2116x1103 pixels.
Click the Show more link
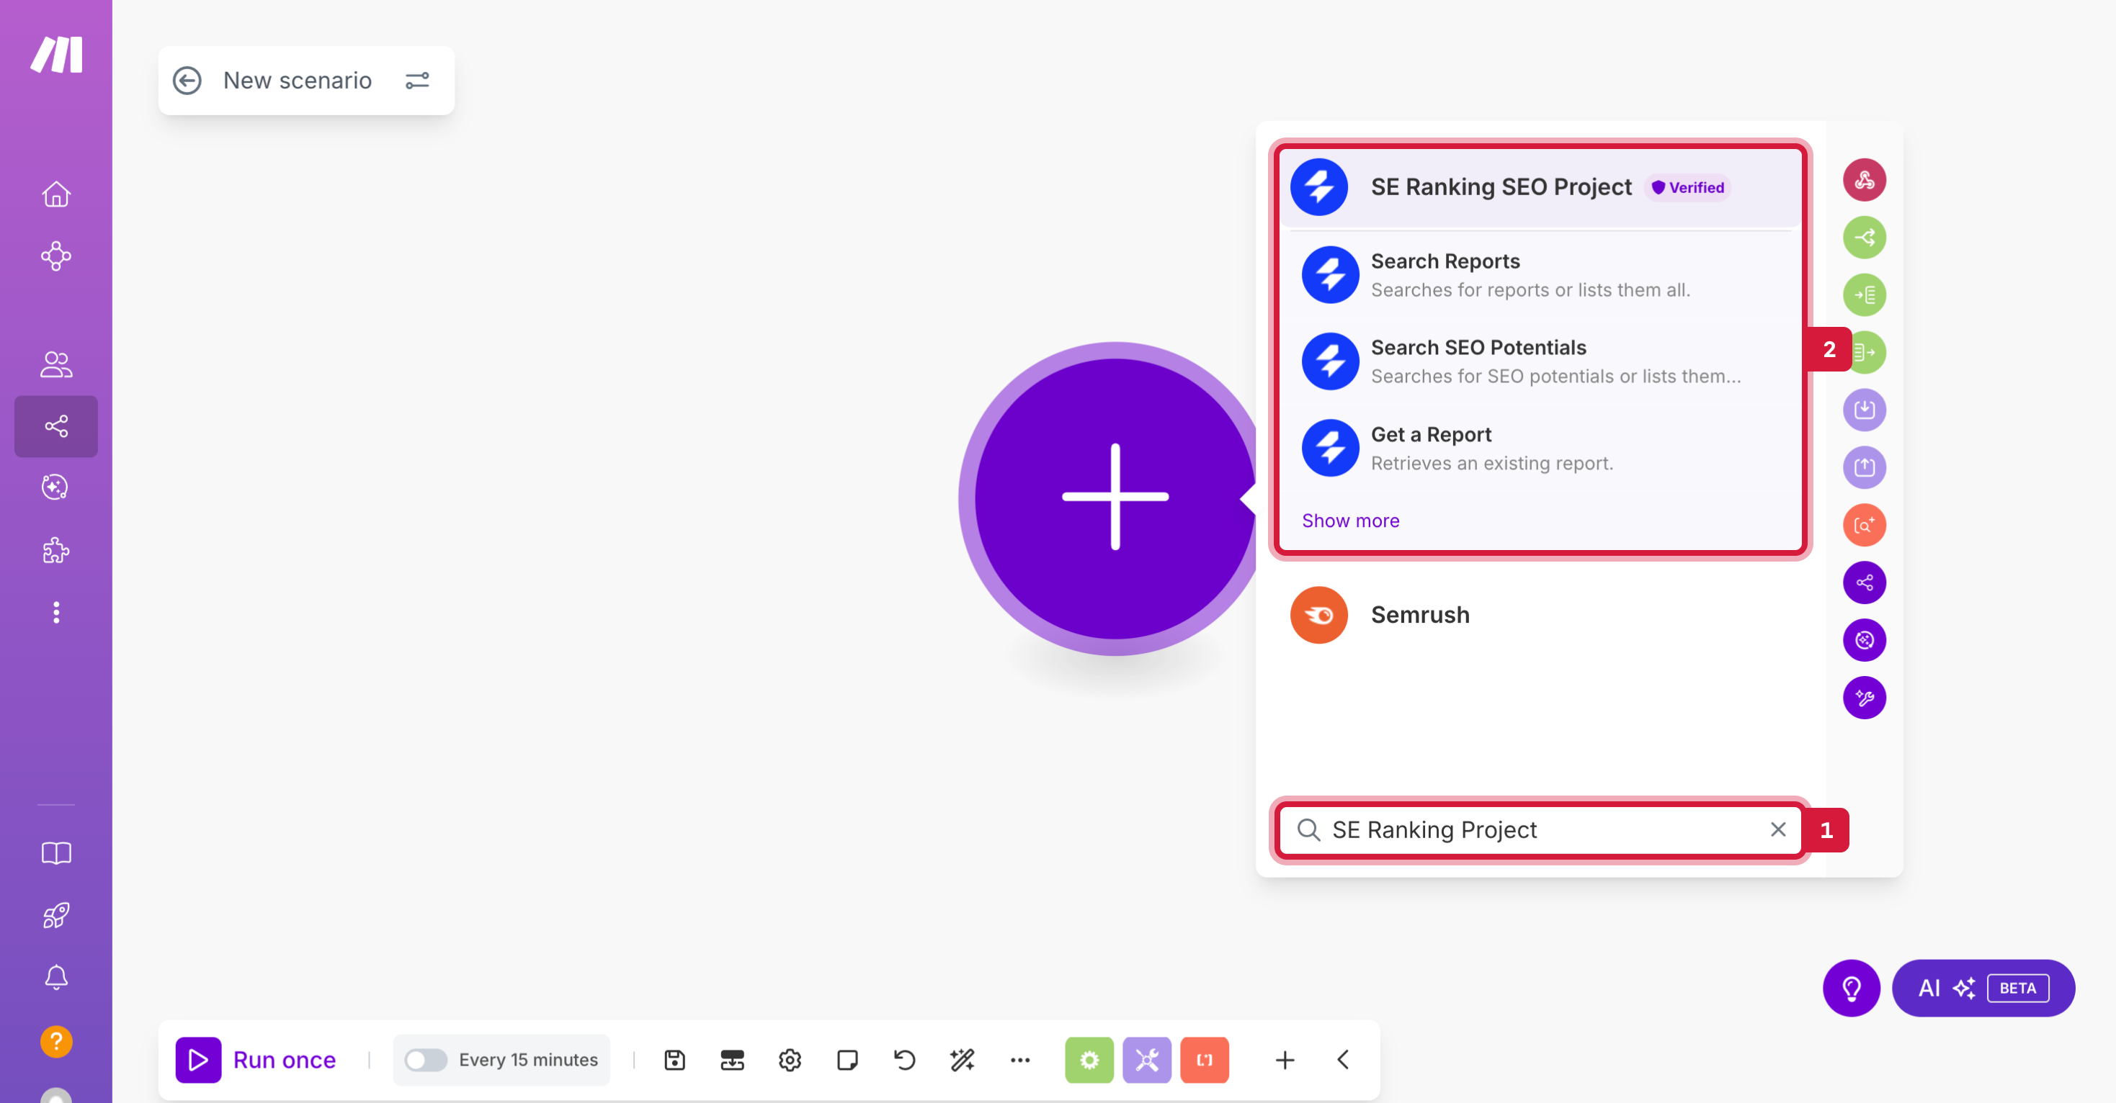point(1349,521)
